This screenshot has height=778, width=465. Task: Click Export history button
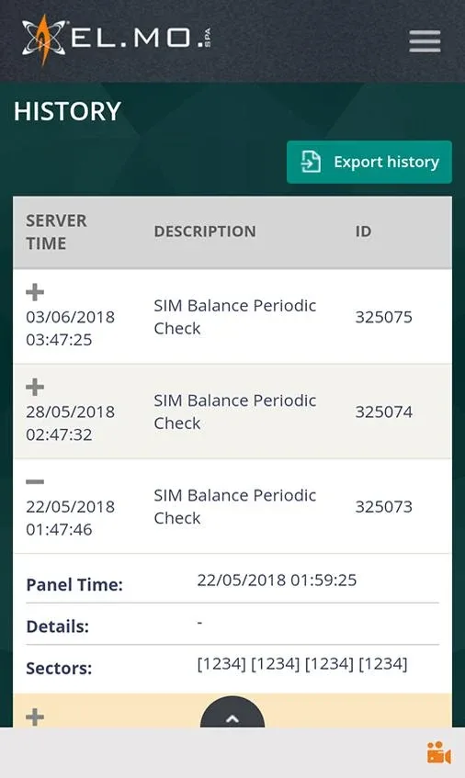(x=369, y=163)
